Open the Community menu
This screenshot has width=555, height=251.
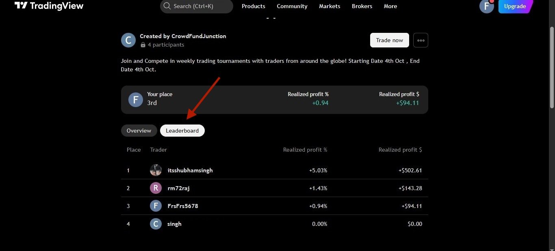(292, 6)
